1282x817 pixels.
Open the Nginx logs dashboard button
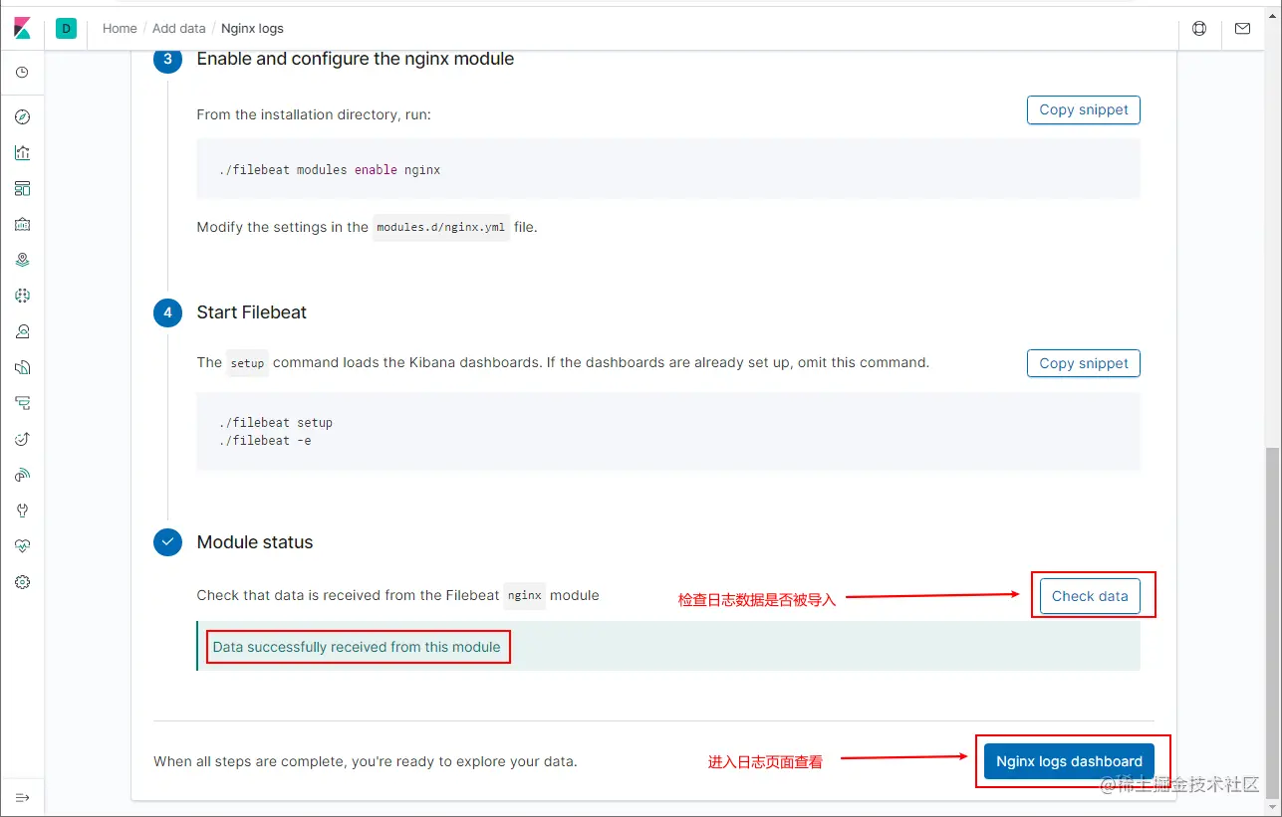1069,761
